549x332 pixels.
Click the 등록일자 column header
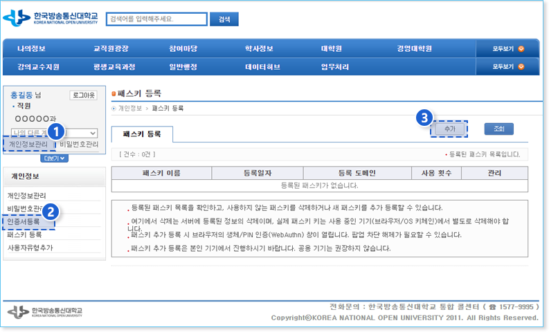tap(258, 173)
